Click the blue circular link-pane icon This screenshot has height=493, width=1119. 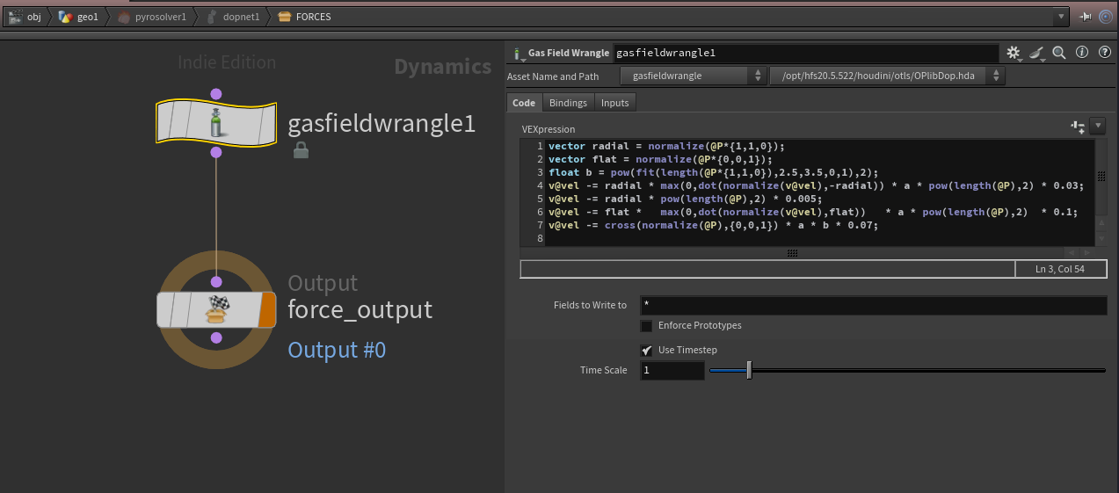[1106, 17]
